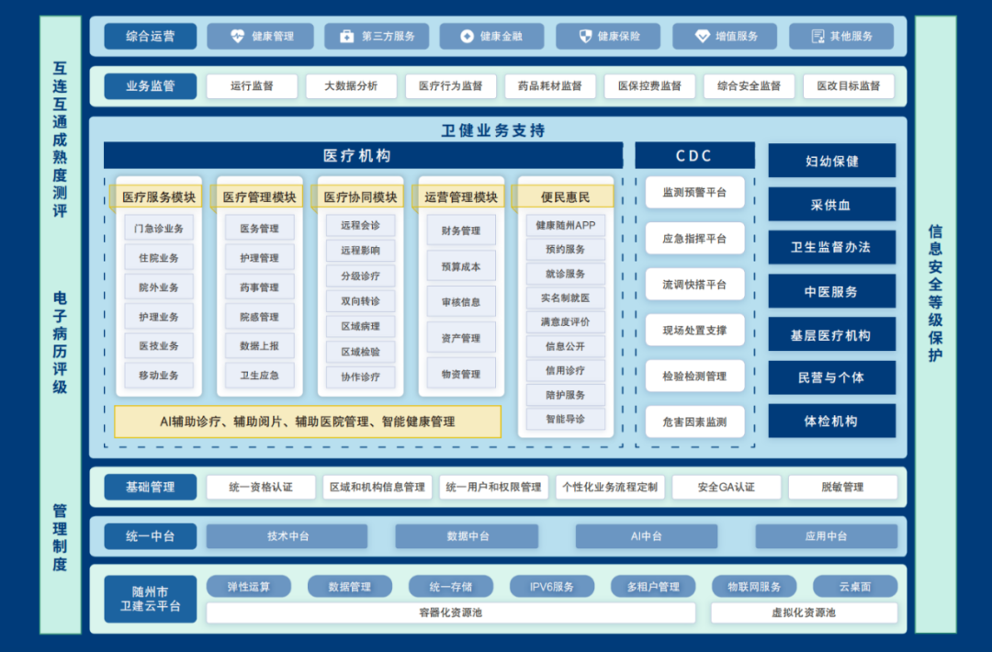Click the 实名制就医 item

[x=566, y=298]
